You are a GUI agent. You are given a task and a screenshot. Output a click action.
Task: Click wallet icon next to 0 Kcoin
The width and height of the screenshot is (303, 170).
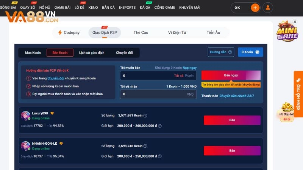[x=258, y=52]
